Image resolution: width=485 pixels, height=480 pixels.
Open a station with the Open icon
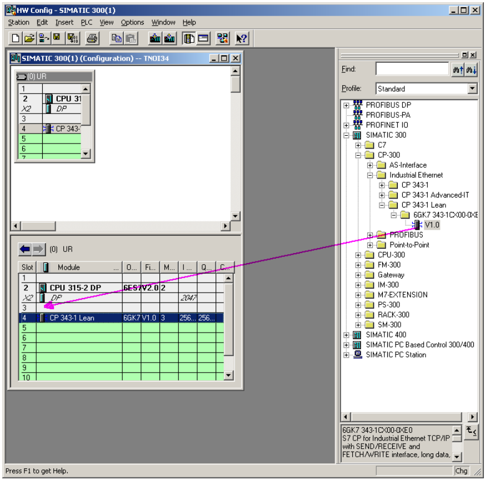pyautogui.click(x=29, y=38)
